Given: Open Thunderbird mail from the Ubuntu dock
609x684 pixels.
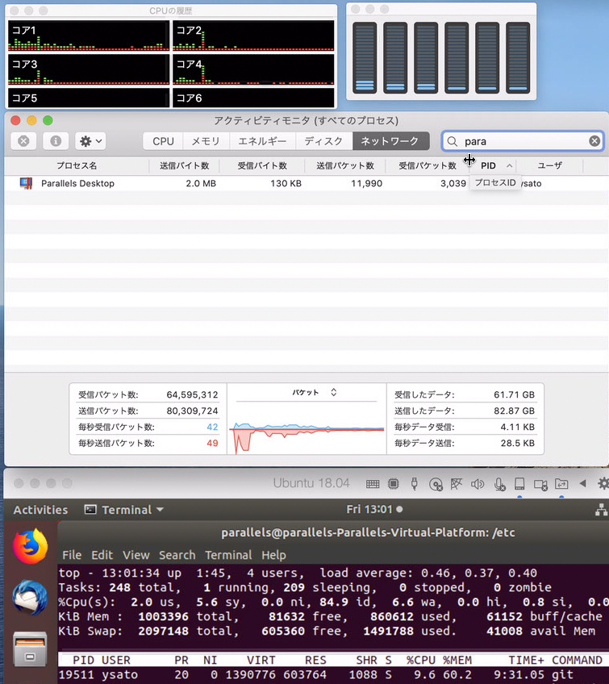Looking at the screenshot, I should [30, 598].
